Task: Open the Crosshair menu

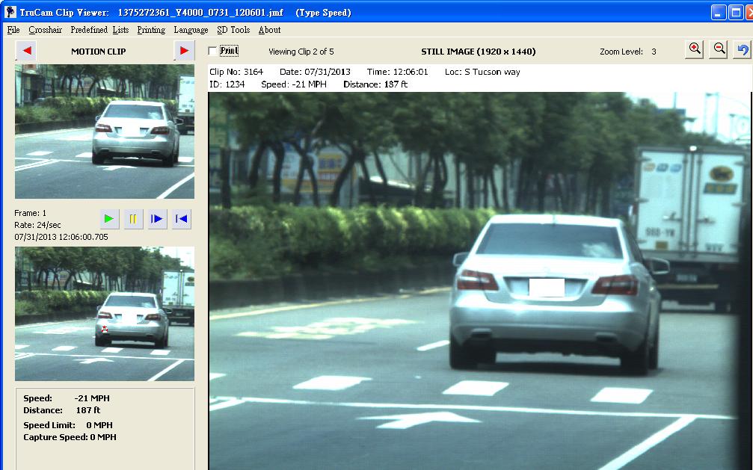Action: coord(46,30)
